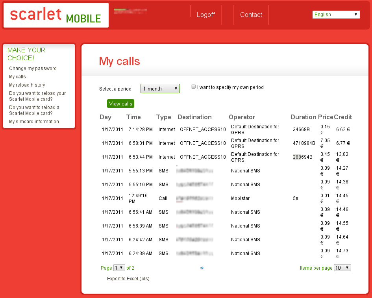The height and width of the screenshot is (298, 372).
Task: Click Export to Excel (.xls) link
Action: tap(128, 279)
